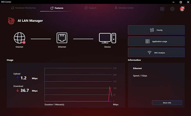Open the Priority settings button

(156, 30)
